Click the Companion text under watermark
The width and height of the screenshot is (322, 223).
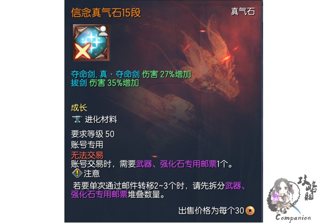click(293, 218)
